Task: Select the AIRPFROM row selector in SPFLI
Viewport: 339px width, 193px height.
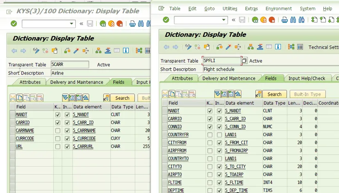Action: point(165,150)
